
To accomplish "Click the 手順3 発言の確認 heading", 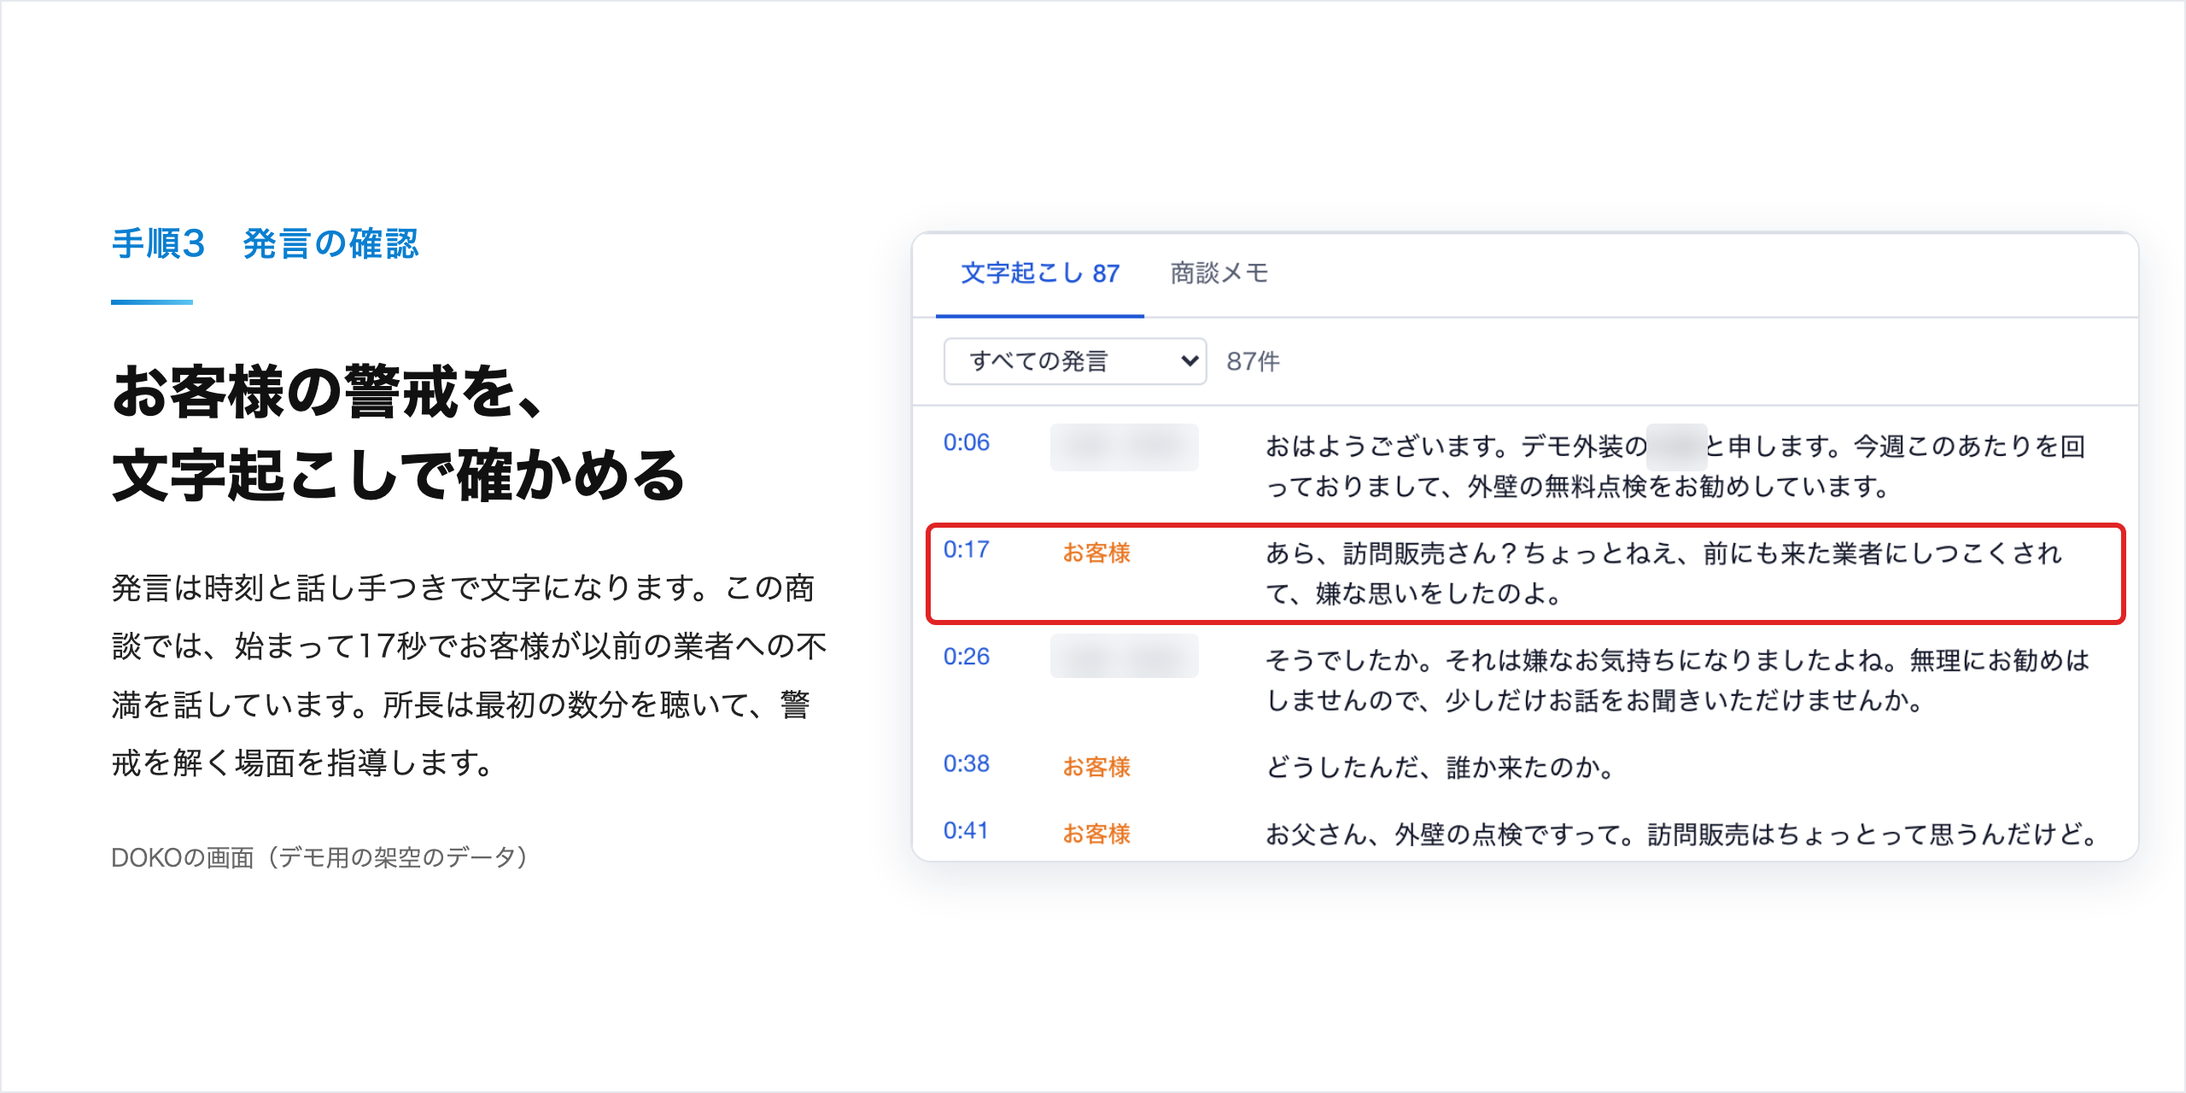I will tap(265, 243).
